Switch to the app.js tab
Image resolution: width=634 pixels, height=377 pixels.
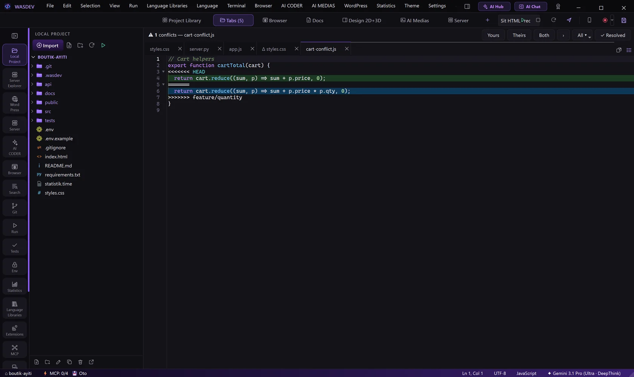(x=235, y=49)
